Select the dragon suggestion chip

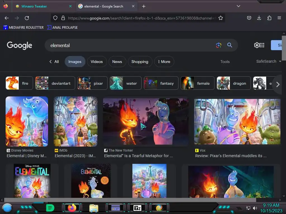(234, 83)
